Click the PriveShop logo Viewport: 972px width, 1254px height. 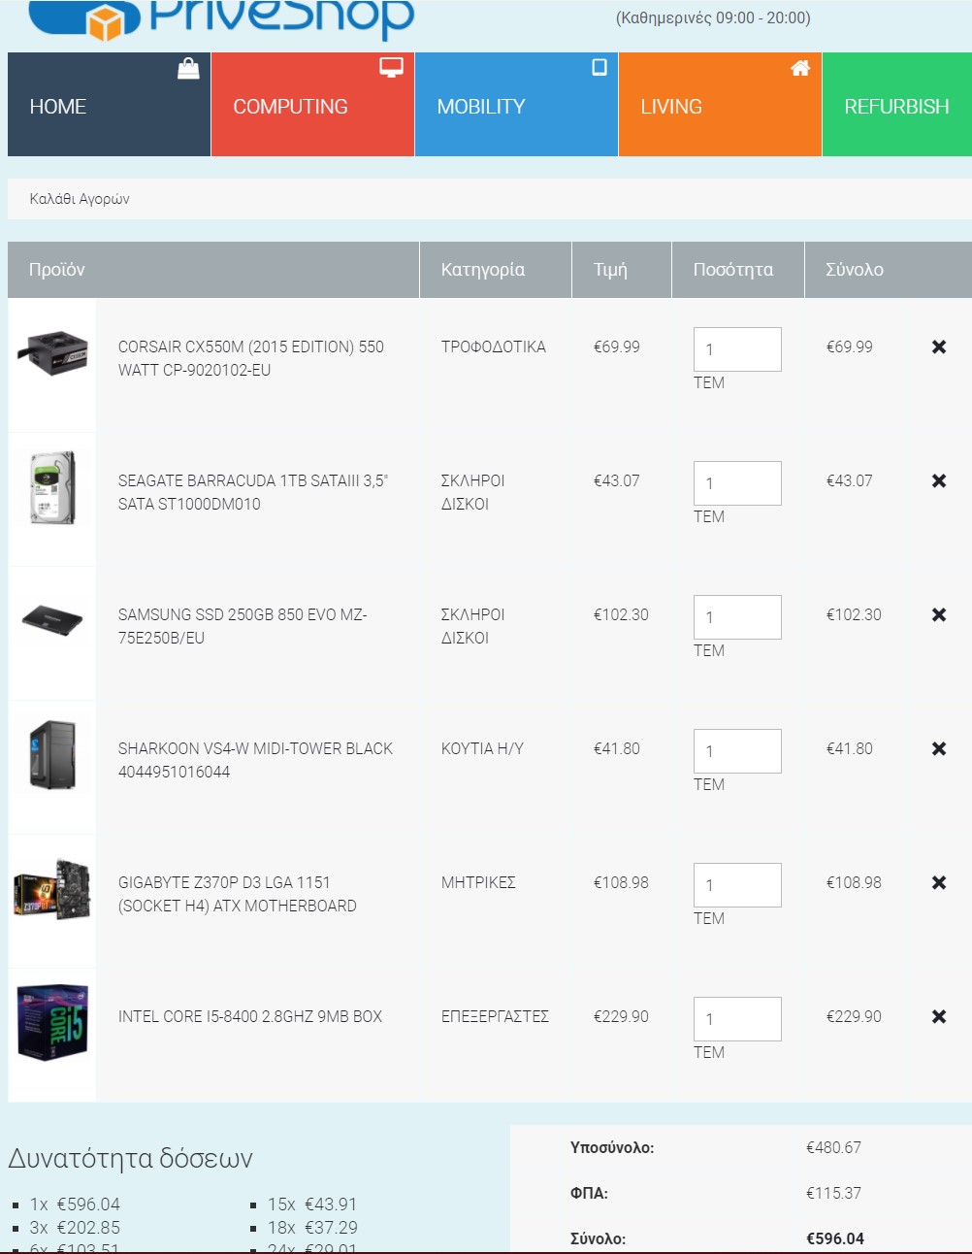[221, 19]
